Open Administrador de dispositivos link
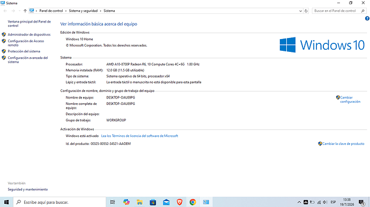 (x=29, y=35)
